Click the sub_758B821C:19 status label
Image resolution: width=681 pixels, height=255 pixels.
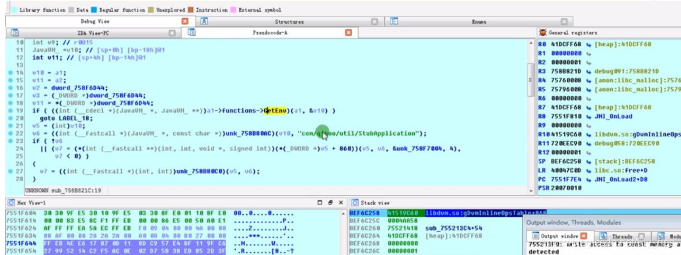pos(77,190)
